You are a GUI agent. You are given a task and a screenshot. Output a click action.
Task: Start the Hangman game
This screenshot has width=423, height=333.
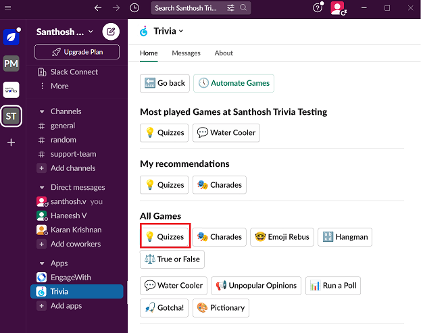click(x=345, y=237)
